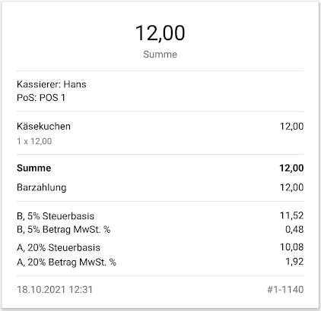Click the A, 20% Betrag MwSt. label
The image size is (321, 311).
[x=66, y=262]
